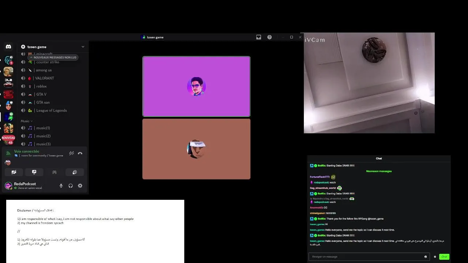This screenshot has height=263, width=468.
Task: Open the wolf-avatar server with notification badge
Action: (x=8, y=60)
